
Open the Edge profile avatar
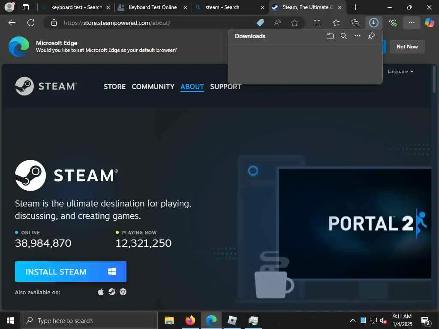(x=10, y=7)
